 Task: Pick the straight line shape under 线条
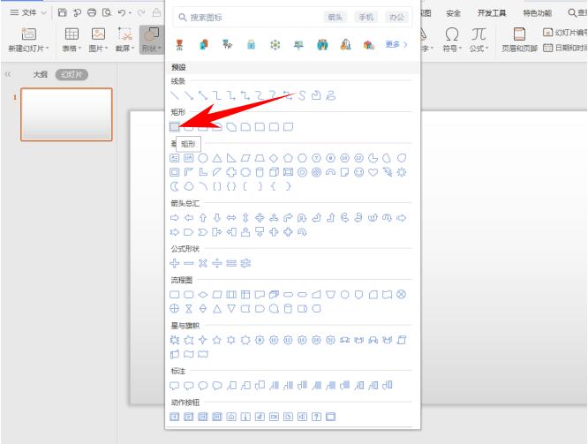coord(174,95)
